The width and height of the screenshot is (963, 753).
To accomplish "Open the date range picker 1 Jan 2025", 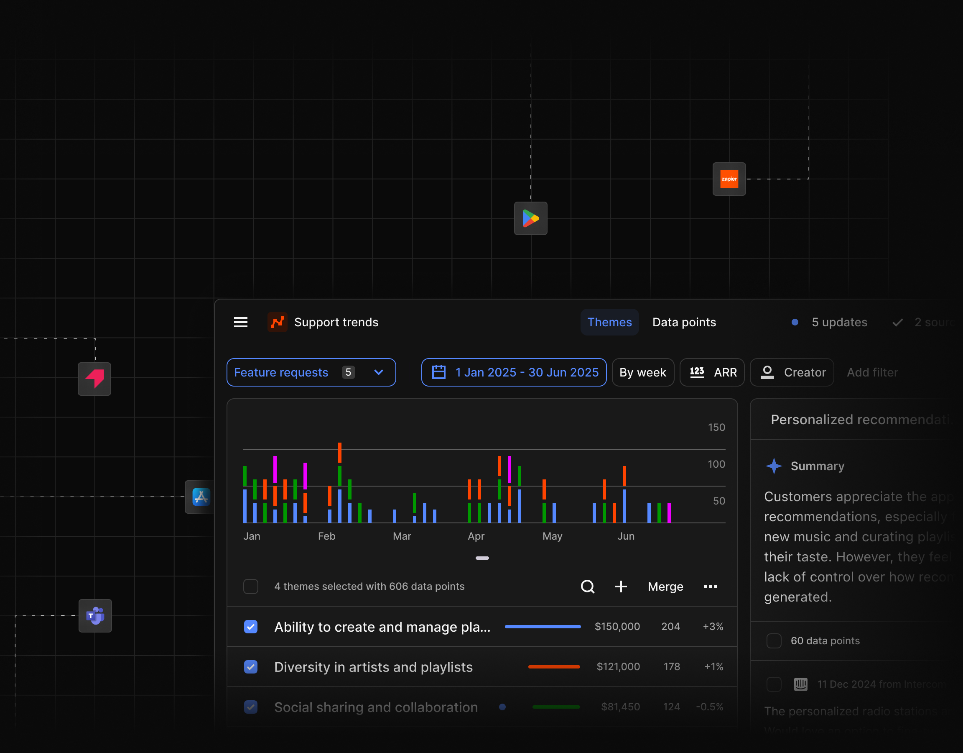I will [514, 372].
